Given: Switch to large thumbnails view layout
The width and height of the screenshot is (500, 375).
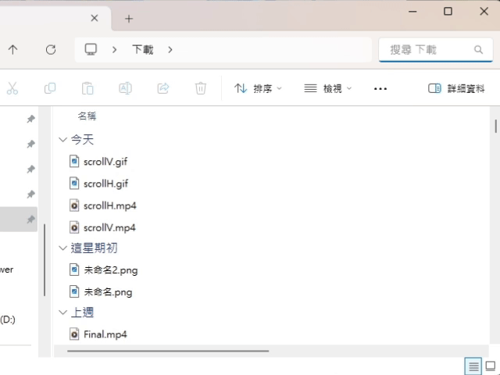Looking at the screenshot, I should [490, 366].
